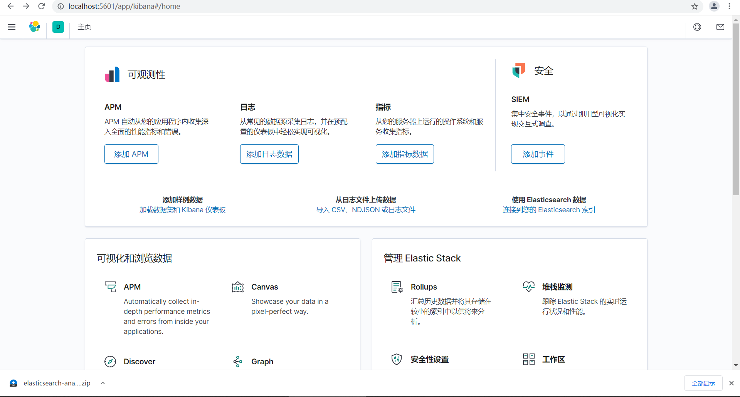Click the APM icon under visualize section
The width and height of the screenshot is (740, 397).
[x=110, y=287]
